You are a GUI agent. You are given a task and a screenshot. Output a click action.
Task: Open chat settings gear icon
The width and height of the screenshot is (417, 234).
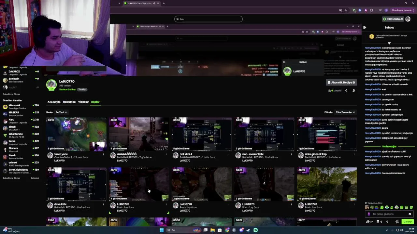click(387, 222)
